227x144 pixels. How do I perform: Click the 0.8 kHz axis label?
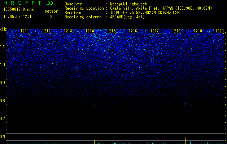click(3, 101)
